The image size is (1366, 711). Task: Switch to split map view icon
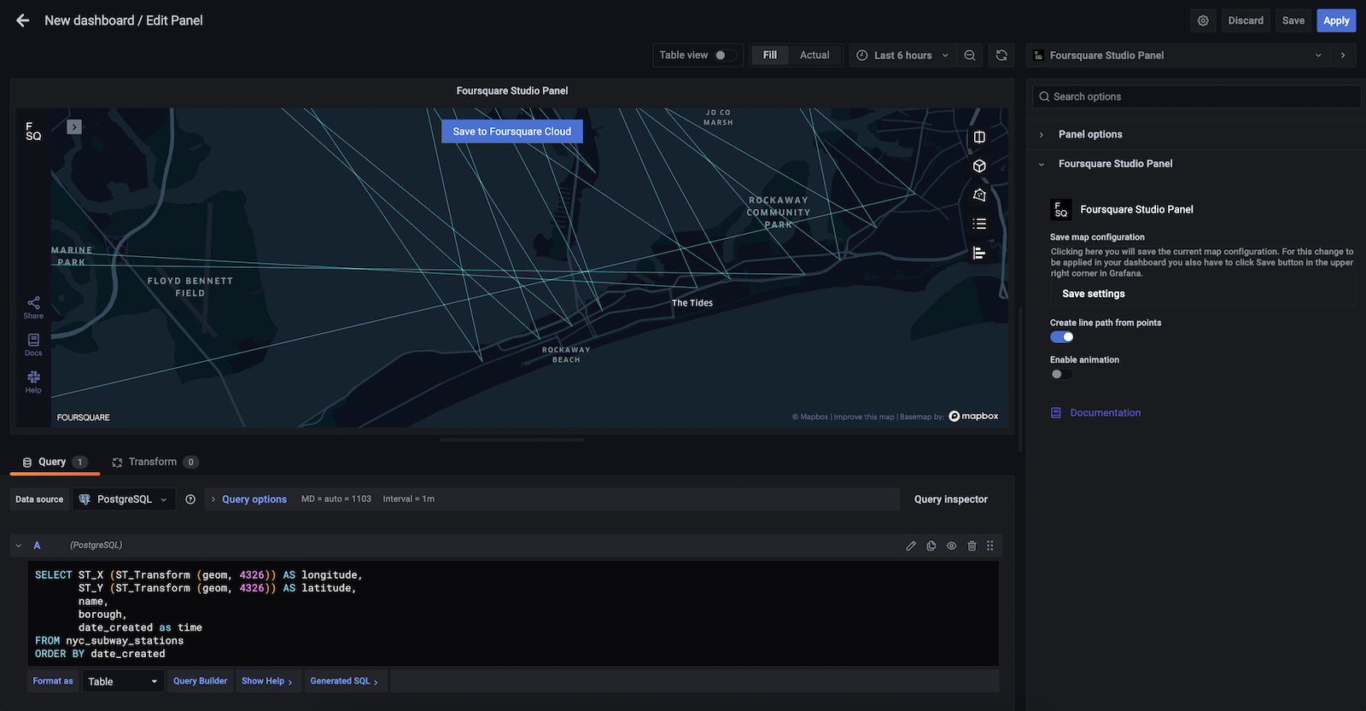click(x=979, y=137)
